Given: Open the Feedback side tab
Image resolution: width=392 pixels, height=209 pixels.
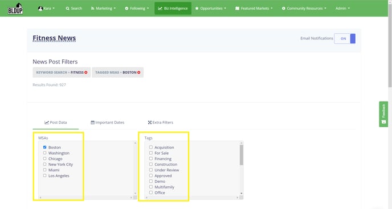Looking at the screenshot, I should coord(383,114).
